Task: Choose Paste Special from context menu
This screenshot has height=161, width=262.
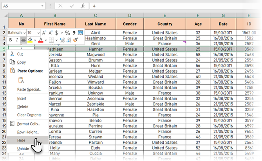Action: pos(28,89)
